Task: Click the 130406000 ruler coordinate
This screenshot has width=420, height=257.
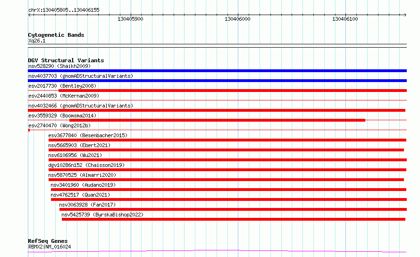Action: coord(237,19)
